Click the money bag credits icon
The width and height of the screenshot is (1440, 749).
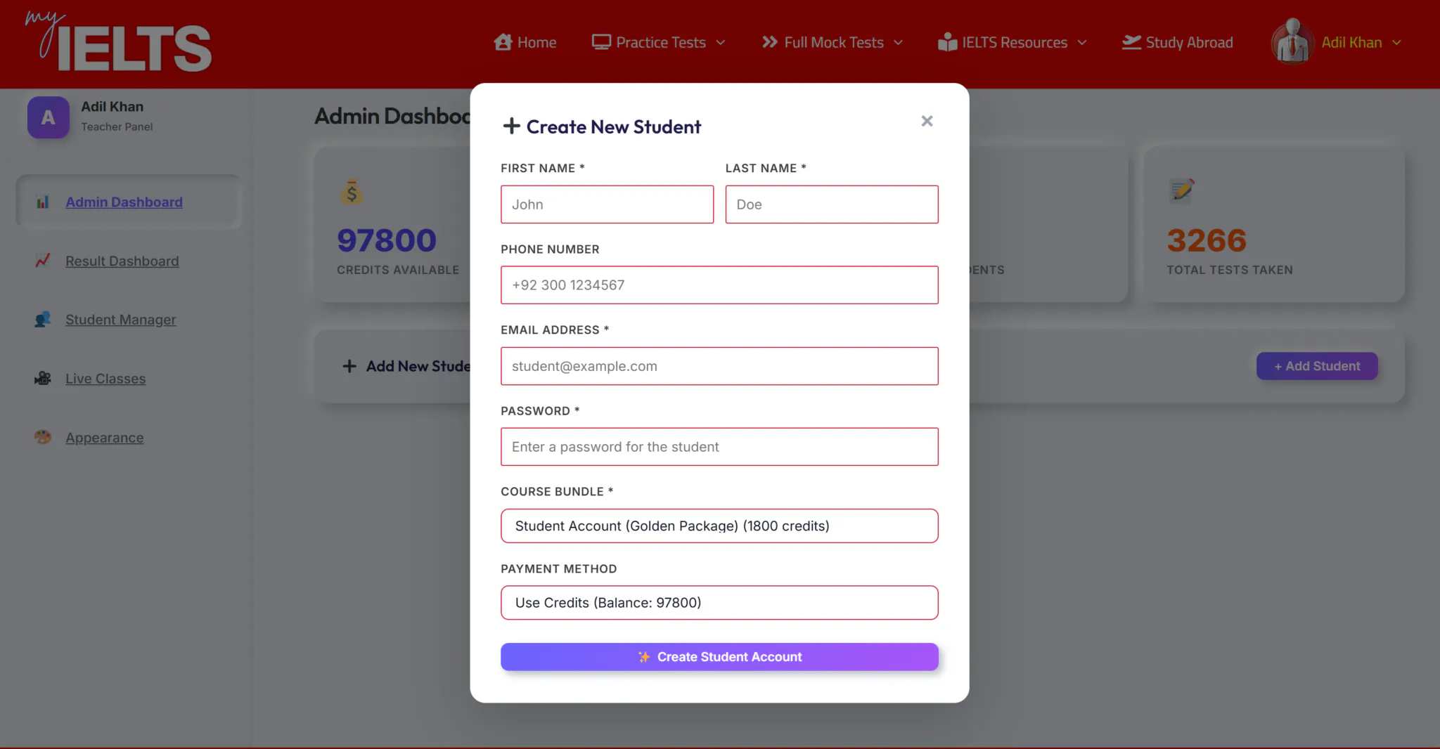tap(352, 192)
